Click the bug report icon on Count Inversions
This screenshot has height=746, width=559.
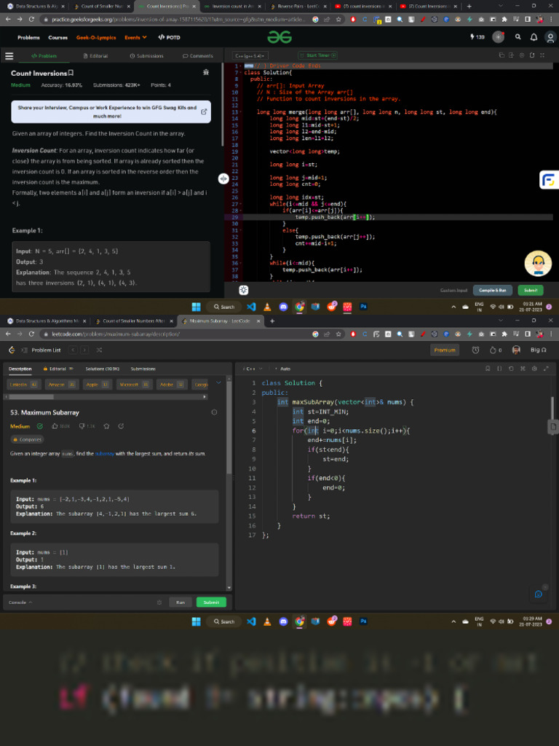[206, 72]
